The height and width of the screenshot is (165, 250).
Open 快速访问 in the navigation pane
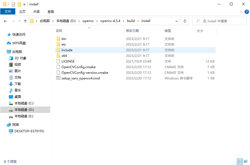point(19,35)
